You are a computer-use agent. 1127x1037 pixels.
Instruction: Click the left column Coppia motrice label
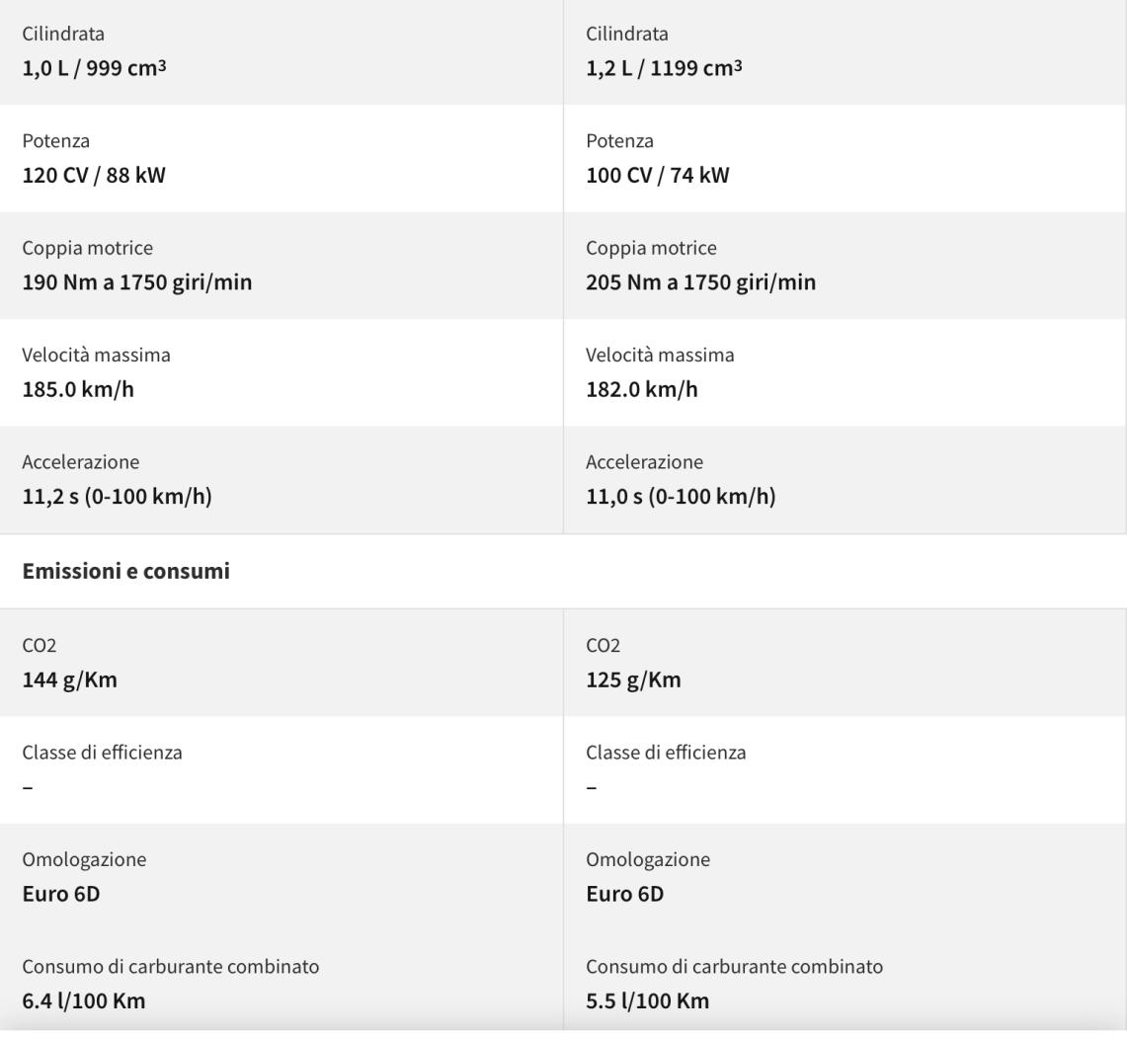[x=88, y=248]
